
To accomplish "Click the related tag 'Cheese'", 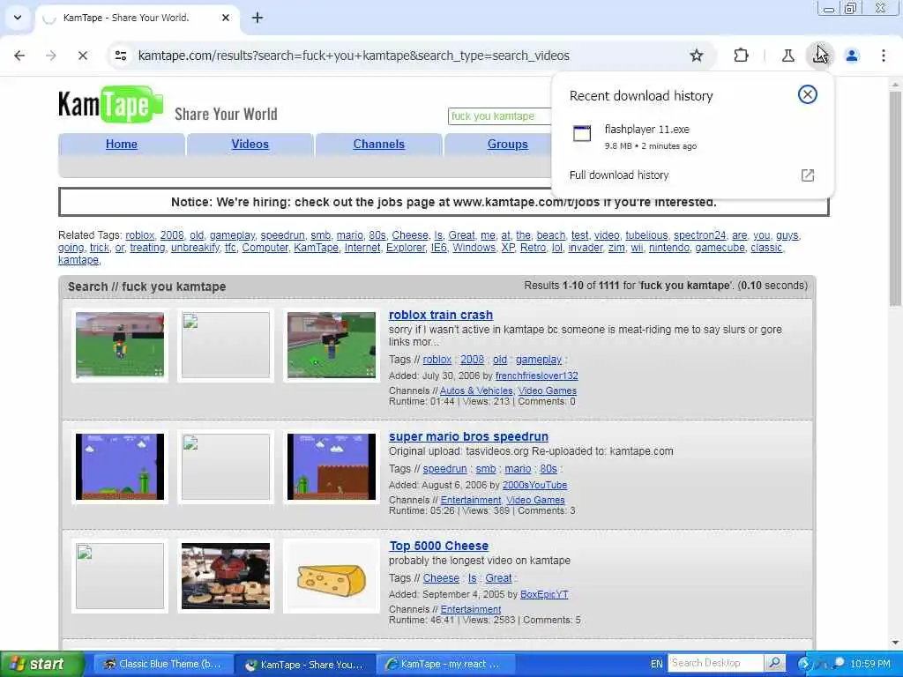I will (x=410, y=234).
